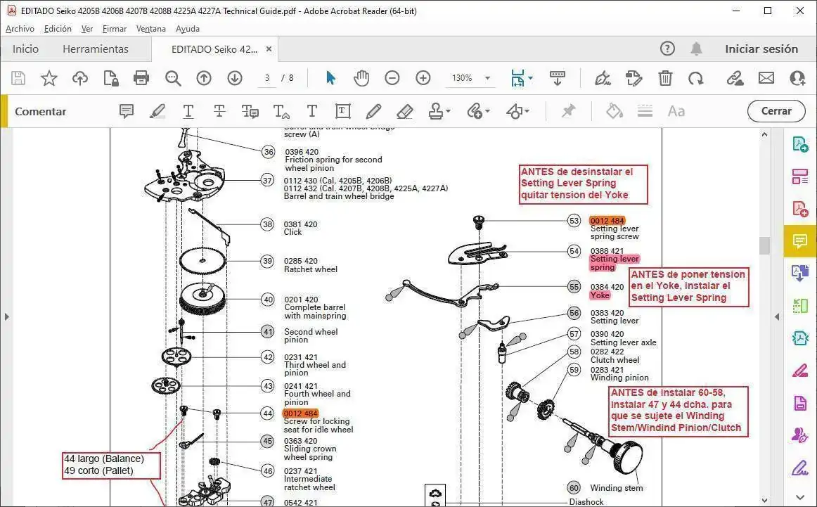
Task: Click the page number field
Action: click(x=266, y=78)
